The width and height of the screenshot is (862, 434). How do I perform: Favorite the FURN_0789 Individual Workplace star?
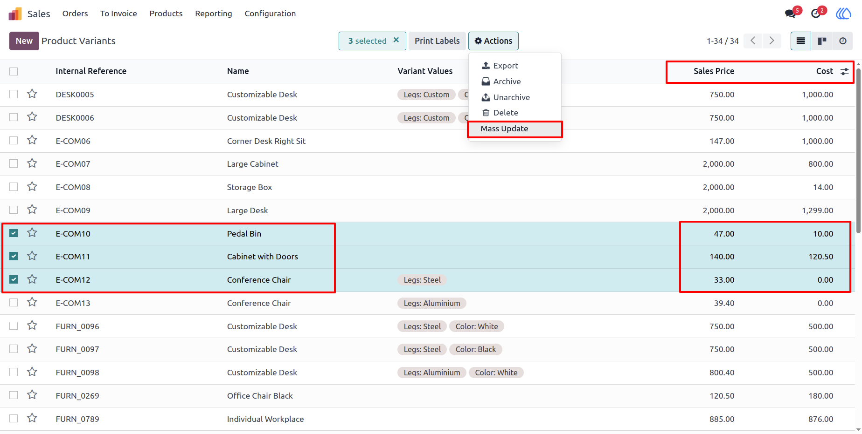[x=32, y=418]
